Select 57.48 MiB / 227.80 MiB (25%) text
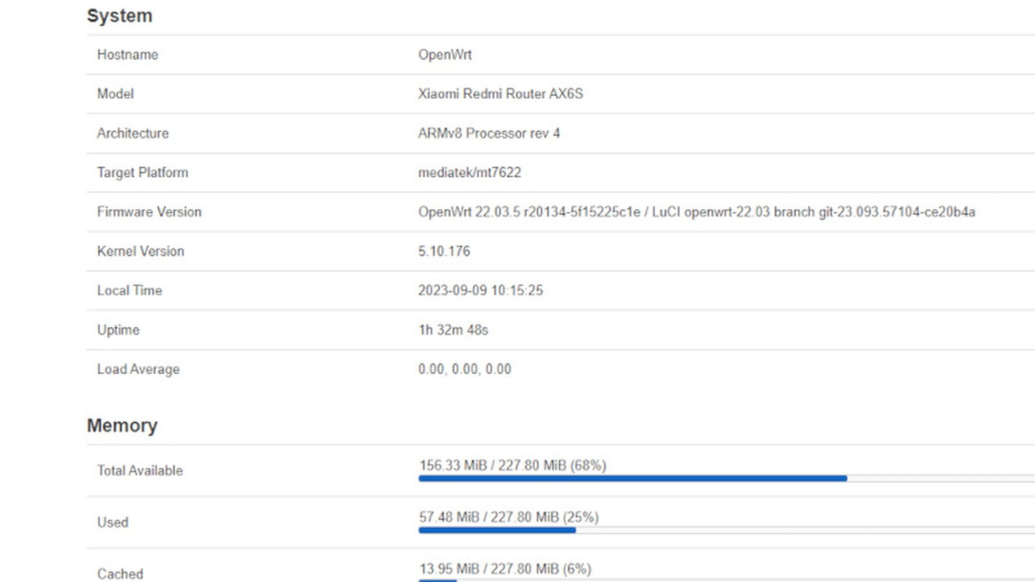 click(x=508, y=517)
